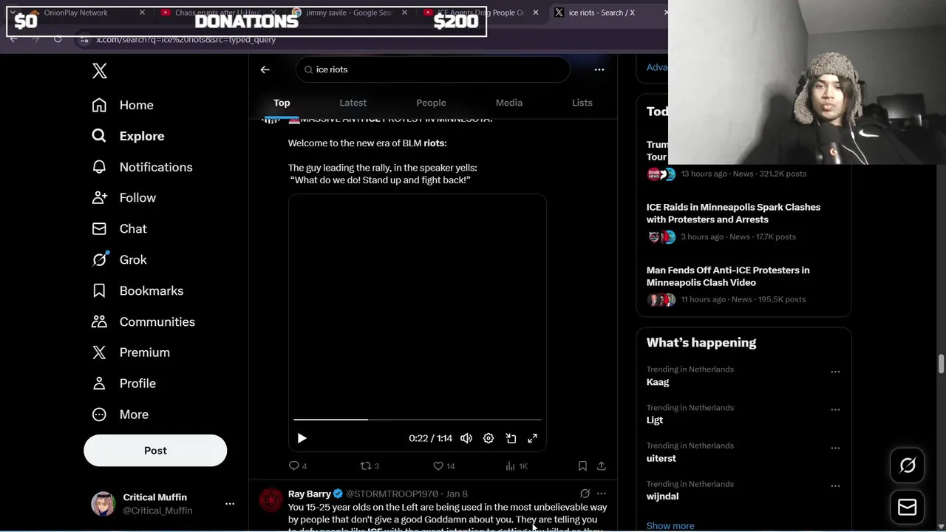The height and width of the screenshot is (532, 946).
Task: Switch to the Media tab
Action: click(508, 103)
